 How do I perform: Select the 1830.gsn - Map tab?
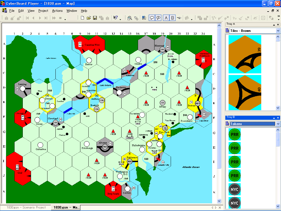click(x=66, y=207)
